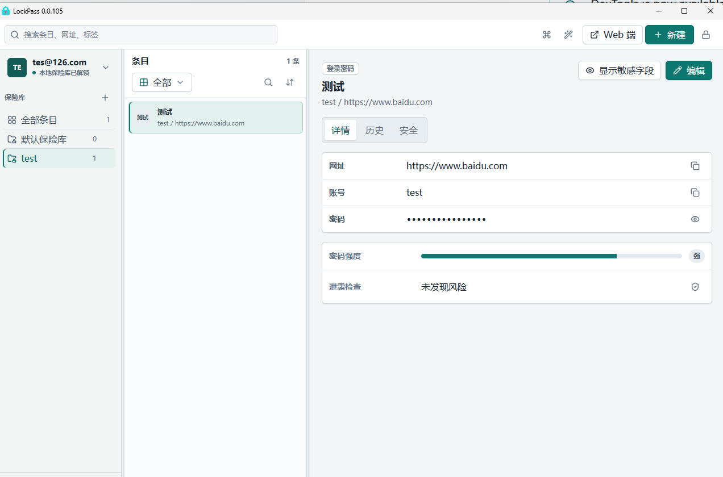This screenshot has height=477, width=723.
Task: Click the 密码 field label
Action: click(337, 219)
